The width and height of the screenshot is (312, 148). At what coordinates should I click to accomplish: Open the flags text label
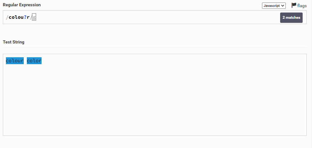point(302,6)
